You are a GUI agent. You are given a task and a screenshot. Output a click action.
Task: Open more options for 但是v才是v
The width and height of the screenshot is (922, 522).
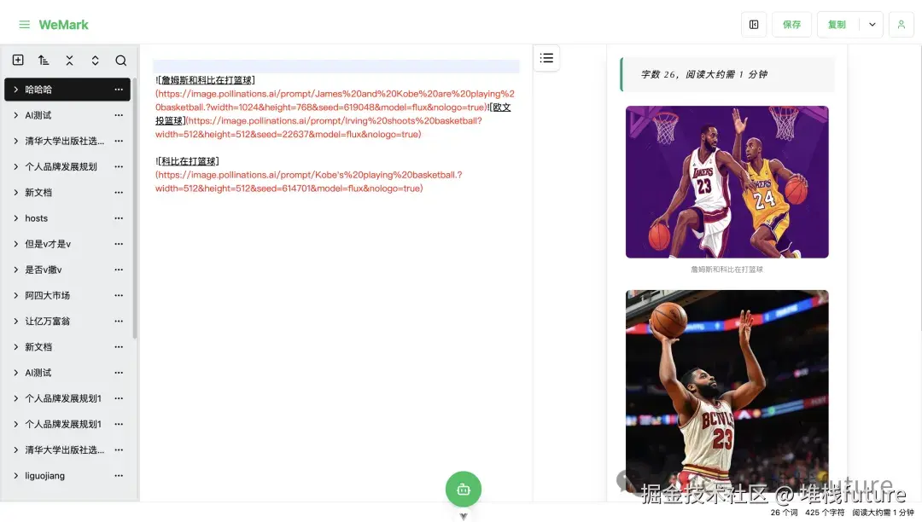(x=119, y=244)
